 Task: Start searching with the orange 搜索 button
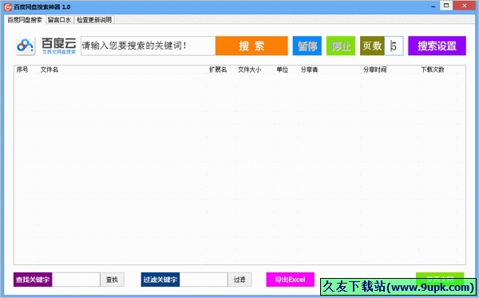click(251, 46)
